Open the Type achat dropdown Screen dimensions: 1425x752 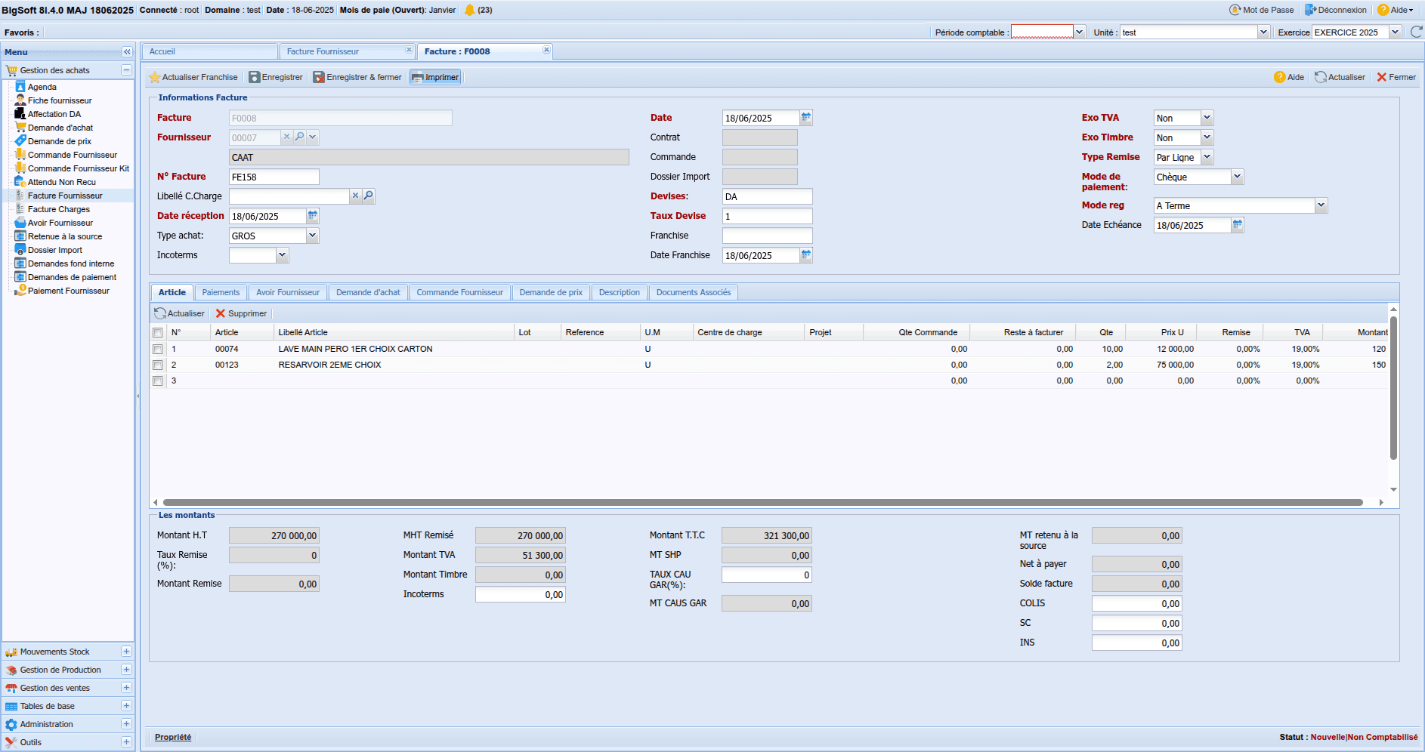tap(312, 236)
